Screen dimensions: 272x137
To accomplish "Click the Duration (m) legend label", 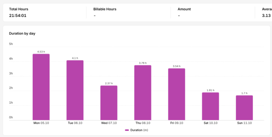I will point(139,130).
